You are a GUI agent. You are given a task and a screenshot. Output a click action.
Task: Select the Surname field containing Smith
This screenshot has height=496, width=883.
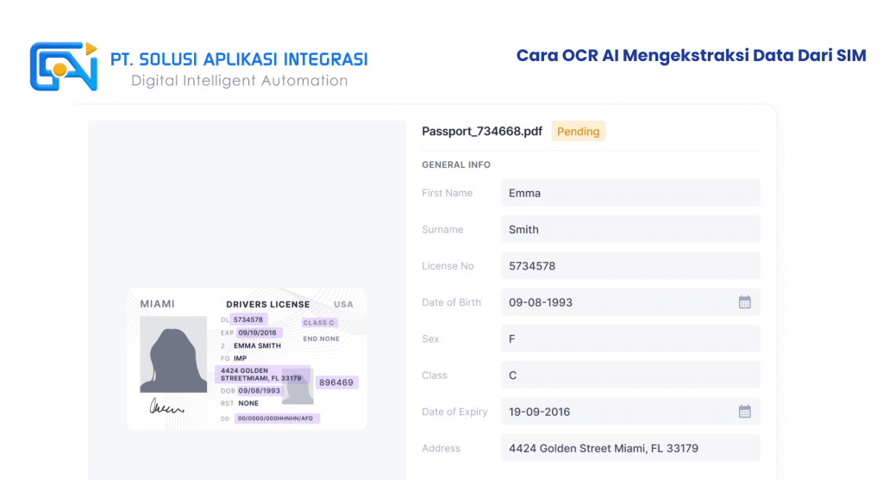coord(629,230)
